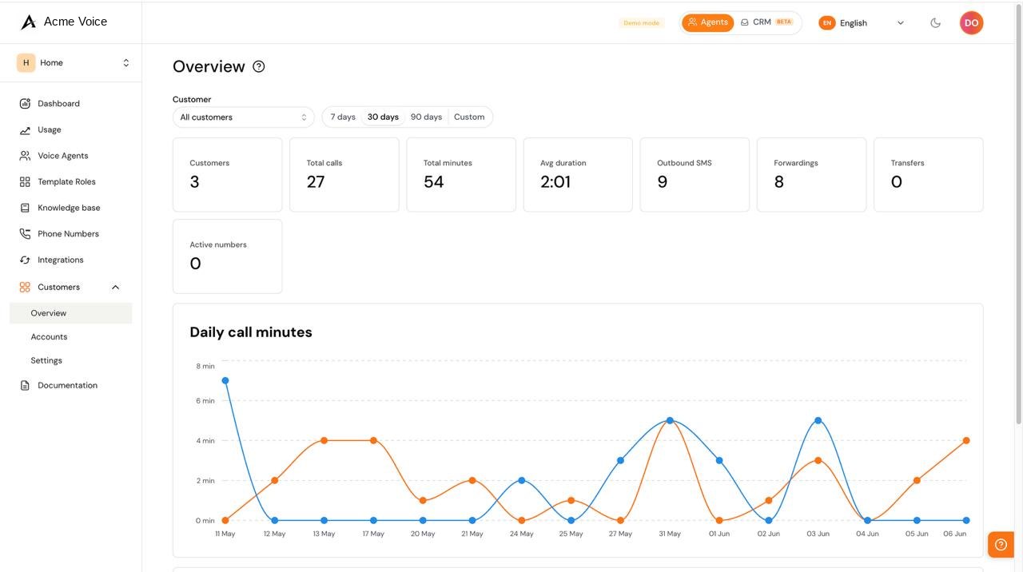Viewport: 1023px width, 572px height.
Task: Open the Home workspace switcher
Action: click(74, 63)
